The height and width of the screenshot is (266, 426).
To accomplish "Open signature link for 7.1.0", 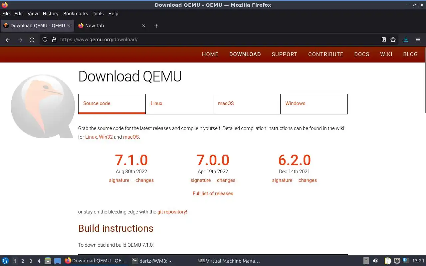I will [x=119, y=180].
